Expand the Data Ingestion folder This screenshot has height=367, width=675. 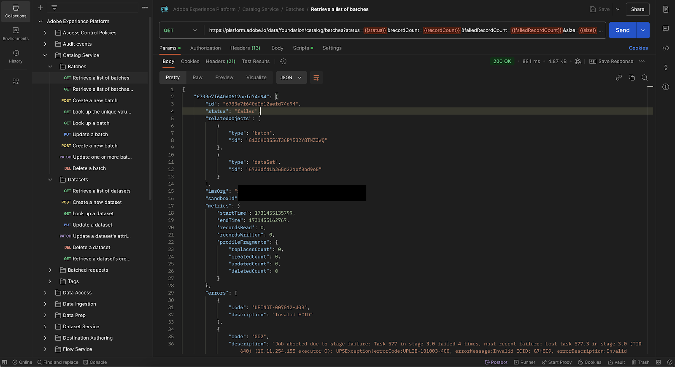(45, 304)
